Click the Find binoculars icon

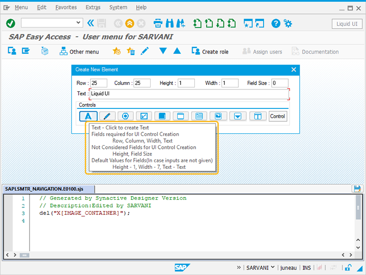(170, 23)
